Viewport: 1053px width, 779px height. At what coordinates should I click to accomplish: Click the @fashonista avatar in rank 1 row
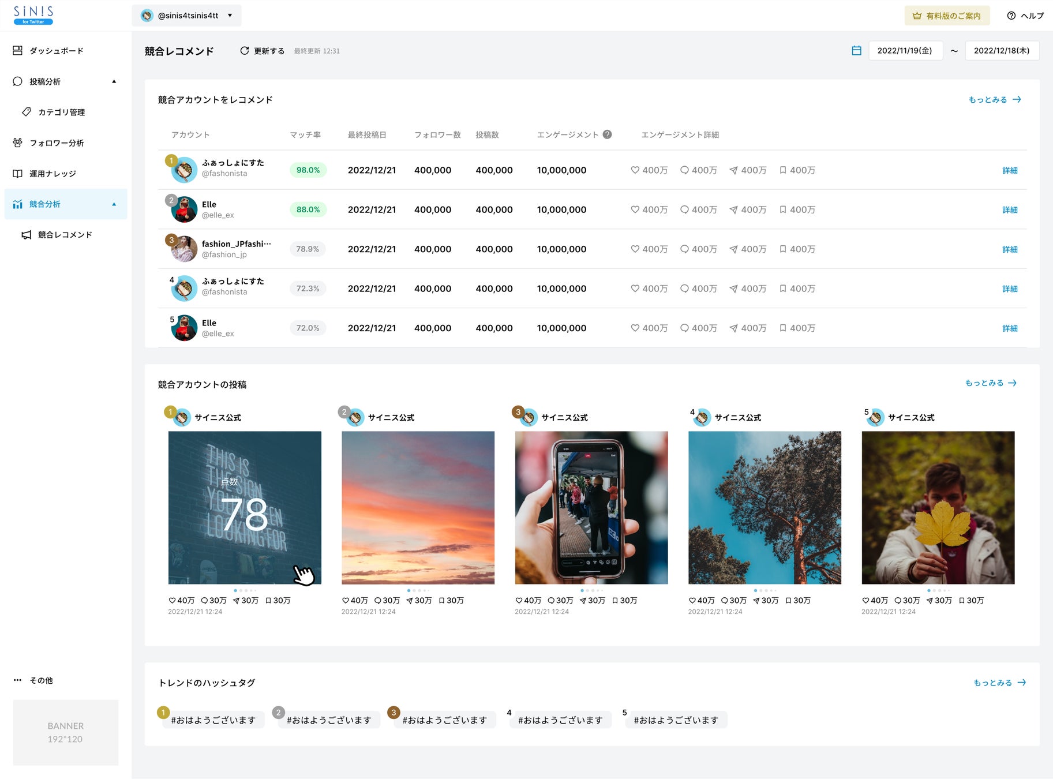(x=184, y=170)
